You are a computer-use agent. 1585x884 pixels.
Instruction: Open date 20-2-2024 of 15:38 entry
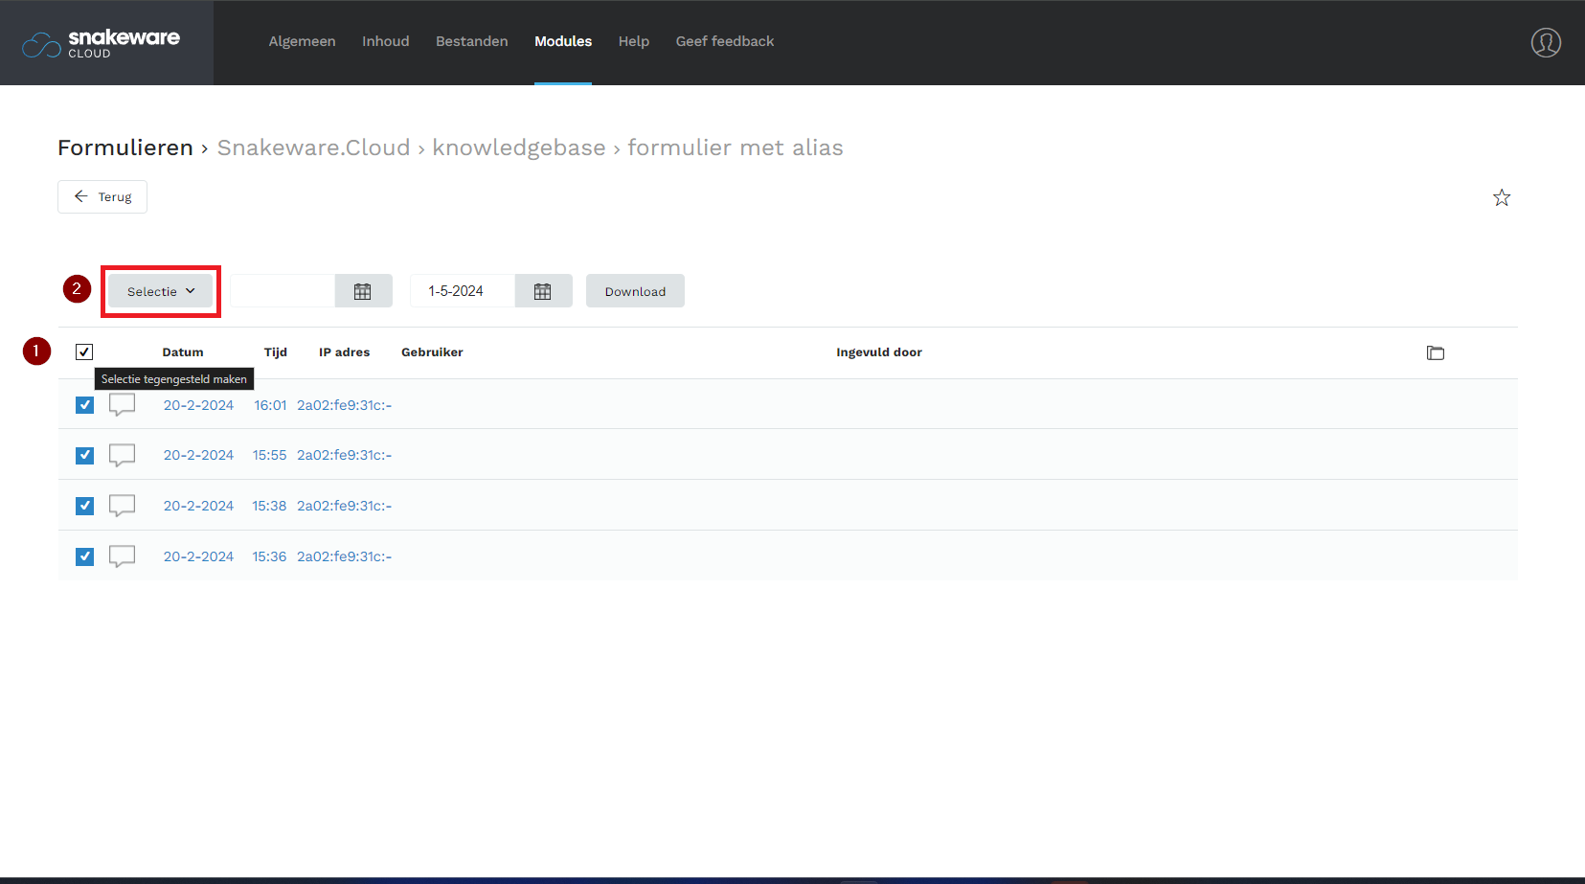[x=198, y=506]
